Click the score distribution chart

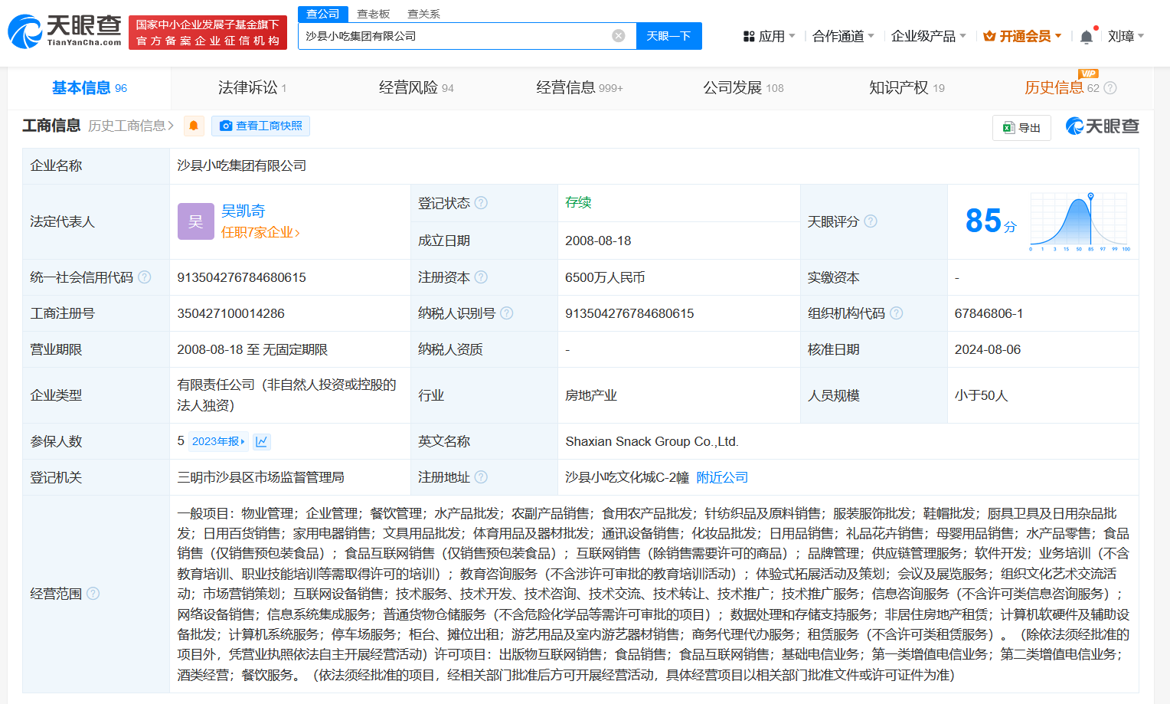click(x=1080, y=222)
